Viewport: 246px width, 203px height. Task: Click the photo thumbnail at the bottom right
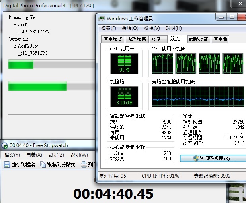click(237, 193)
